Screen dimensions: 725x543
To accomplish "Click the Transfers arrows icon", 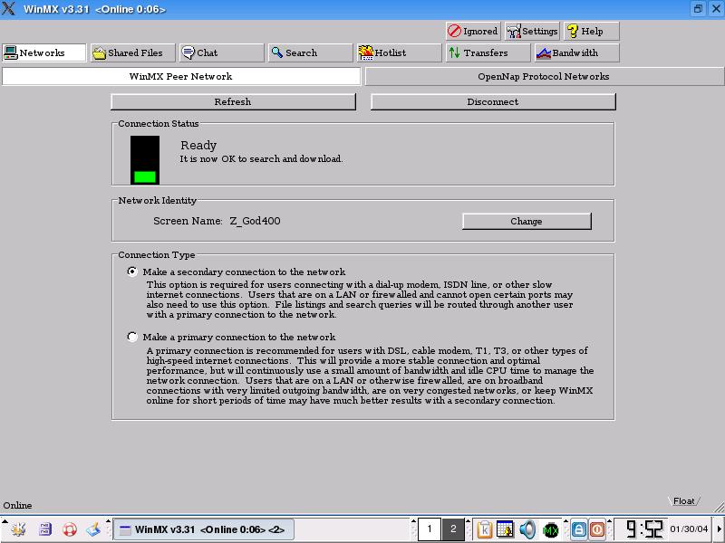I will click(454, 52).
